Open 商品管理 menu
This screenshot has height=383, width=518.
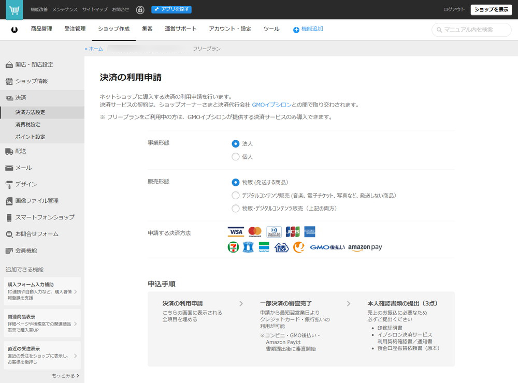[x=41, y=29]
